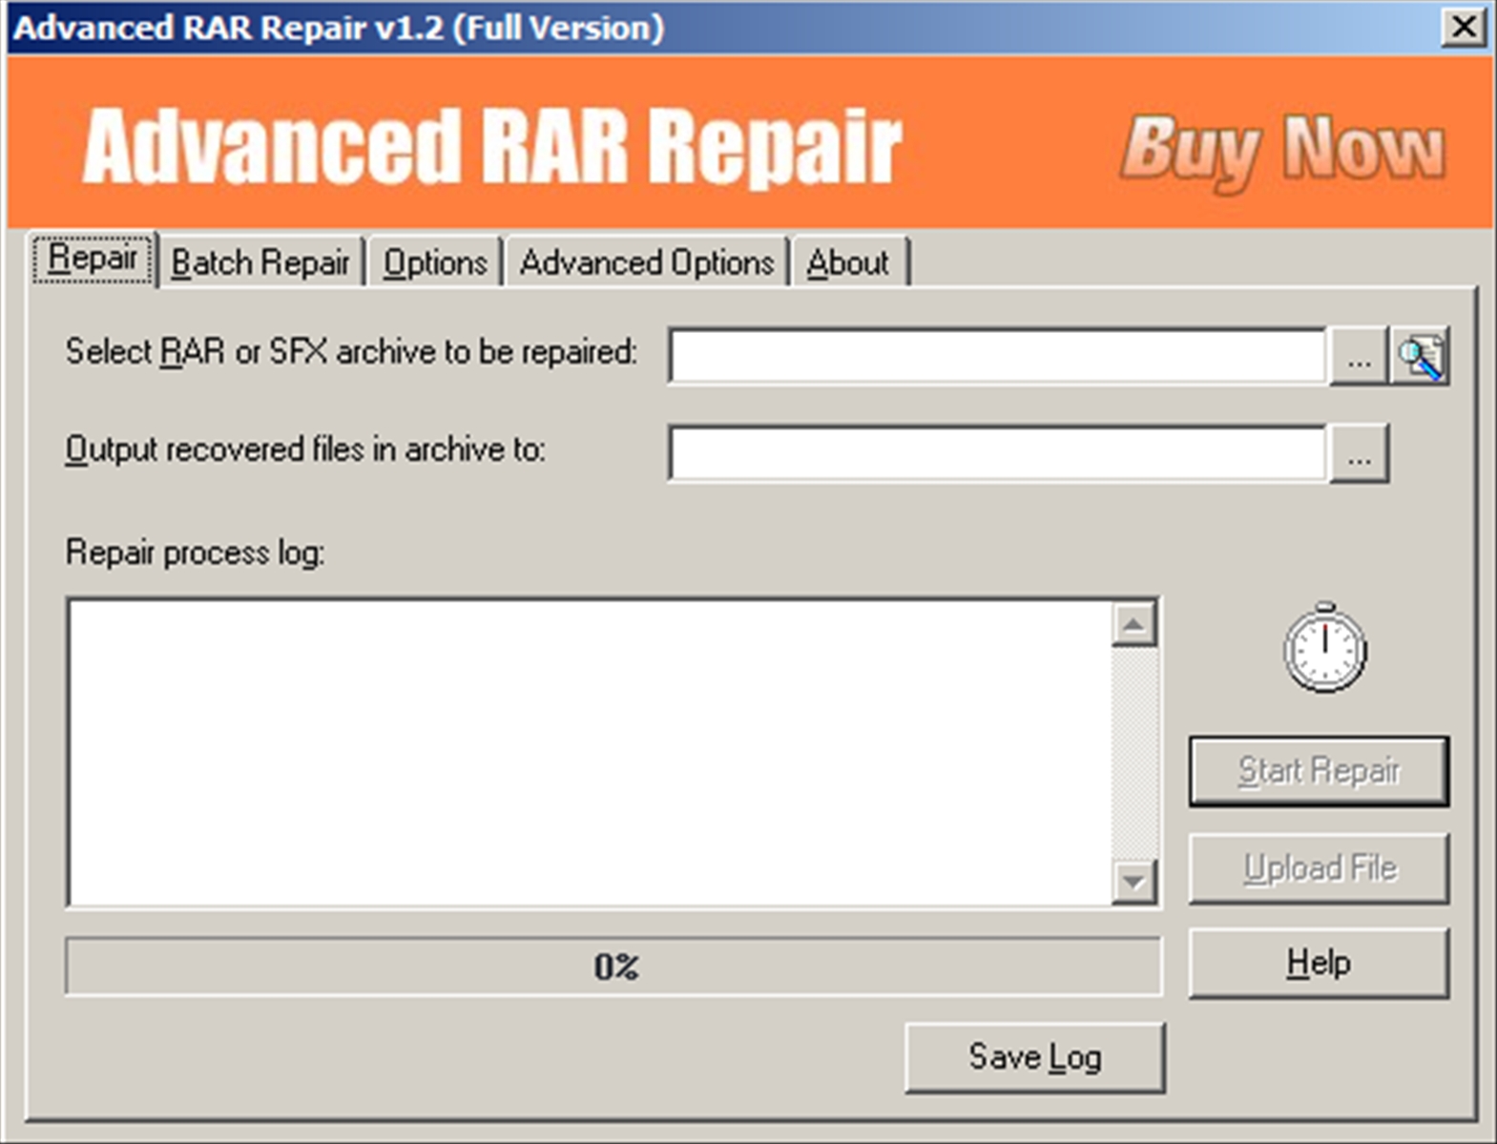Browse for source RAR archive file

click(1360, 357)
